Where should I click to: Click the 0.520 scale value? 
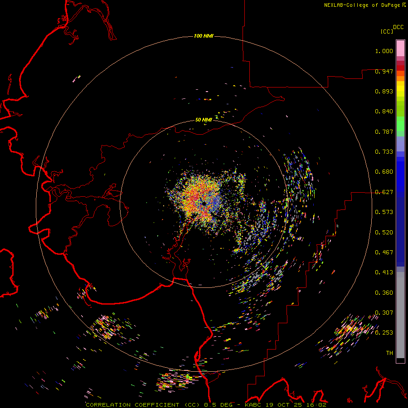tap(384, 233)
